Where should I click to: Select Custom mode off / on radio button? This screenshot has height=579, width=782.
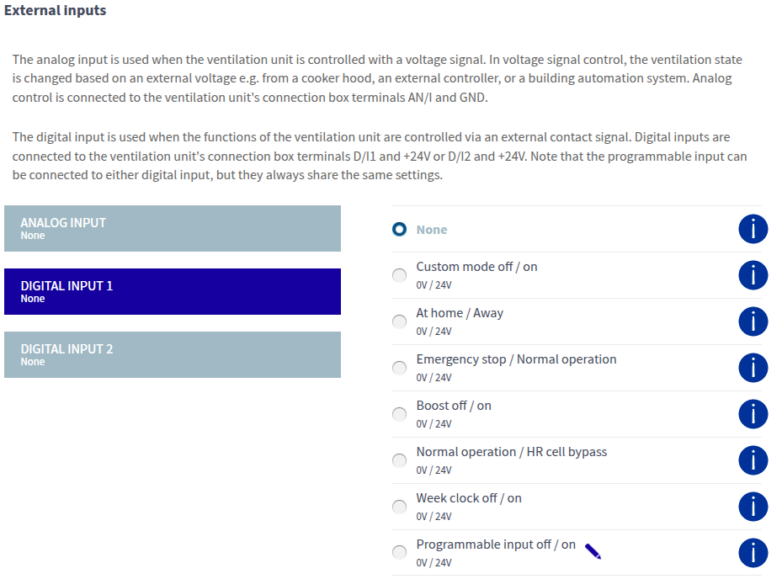click(x=399, y=275)
